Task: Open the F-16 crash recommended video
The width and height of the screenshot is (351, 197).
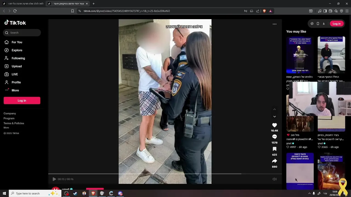Action: tap(300, 171)
